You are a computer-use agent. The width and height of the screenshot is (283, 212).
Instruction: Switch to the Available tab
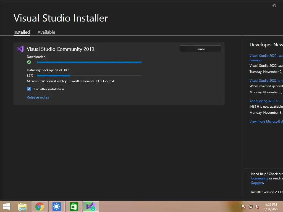(46, 32)
